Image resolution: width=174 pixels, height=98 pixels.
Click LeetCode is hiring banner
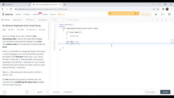point(124,13)
